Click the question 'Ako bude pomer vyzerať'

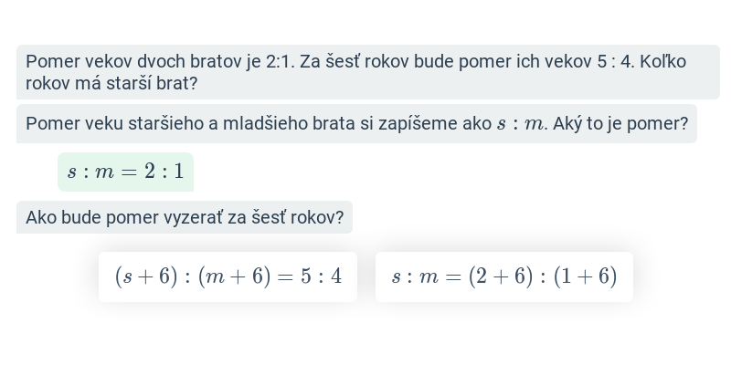[185, 217]
